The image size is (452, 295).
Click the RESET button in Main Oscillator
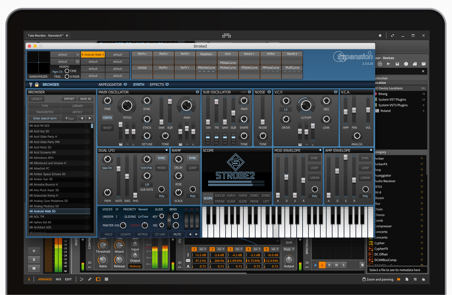pos(107,128)
